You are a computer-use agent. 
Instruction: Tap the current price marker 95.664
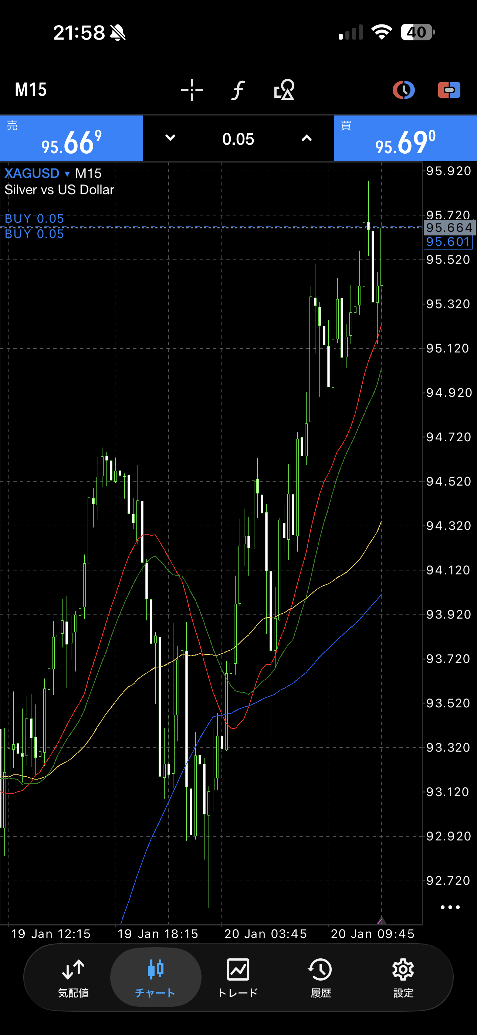coord(449,227)
